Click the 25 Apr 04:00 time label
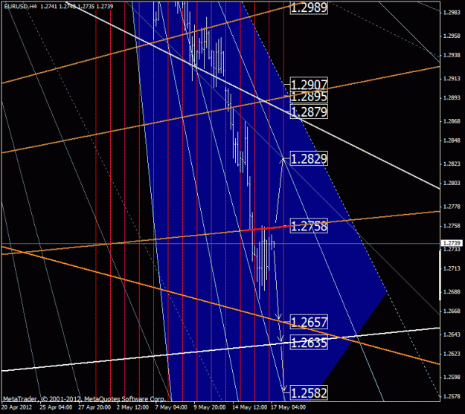The image size is (465, 414). tap(56, 407)
